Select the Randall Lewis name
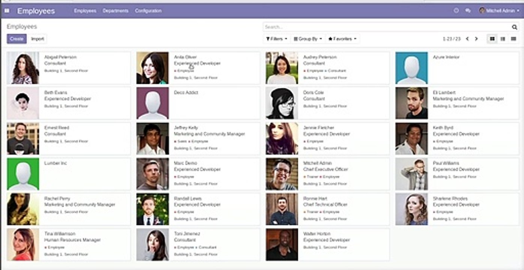The image size is (524, 270). (x=188, y=198)
